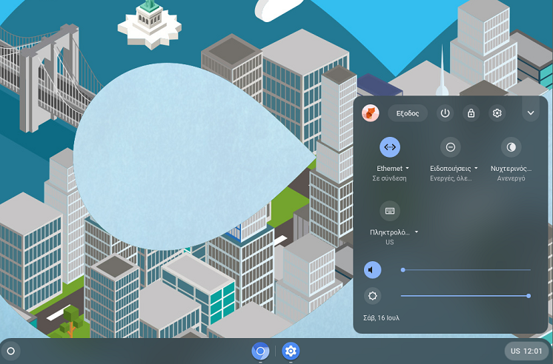Toggle the Night Light icon
Image resolution: width=553 pixels, height=364 pixels.
coord(511,147)
